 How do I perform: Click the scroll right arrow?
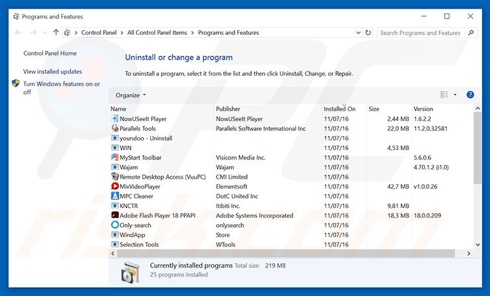point(468,253)
